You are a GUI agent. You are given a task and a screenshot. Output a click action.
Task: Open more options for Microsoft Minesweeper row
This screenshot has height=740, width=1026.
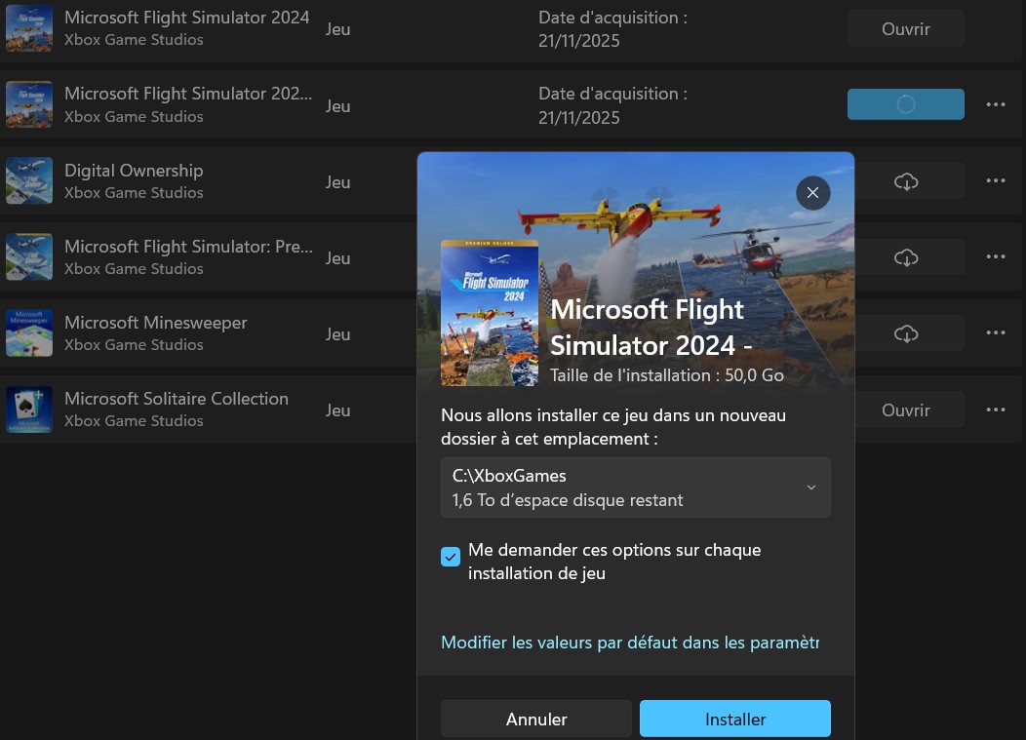pyautogui.click(x=995, y=333)
